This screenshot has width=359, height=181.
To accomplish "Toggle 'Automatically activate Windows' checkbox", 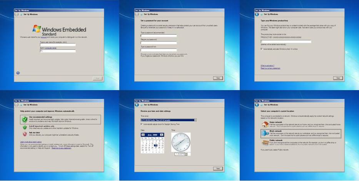I will coord(262,49).
